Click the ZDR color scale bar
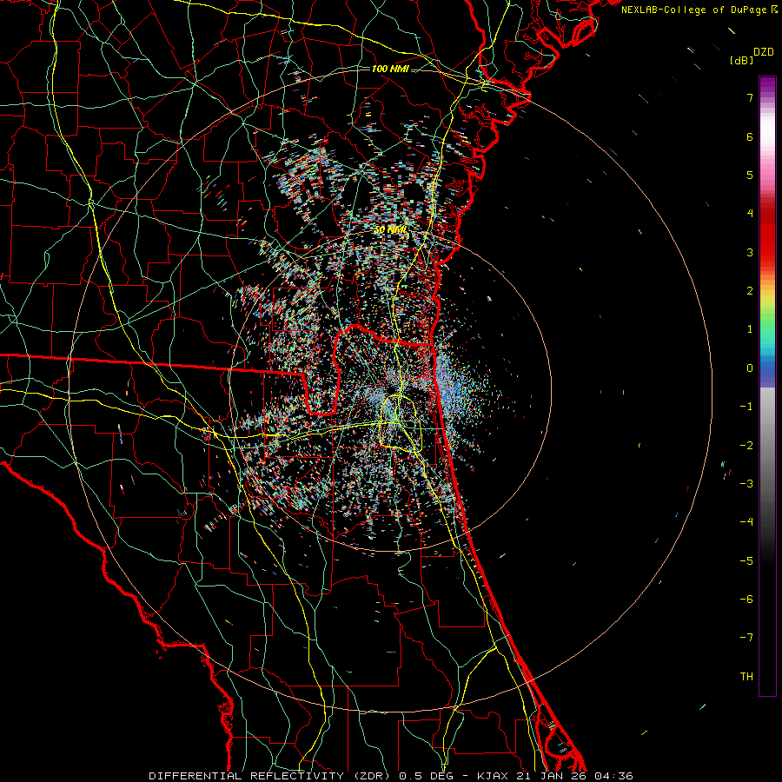 coord(767,386)
